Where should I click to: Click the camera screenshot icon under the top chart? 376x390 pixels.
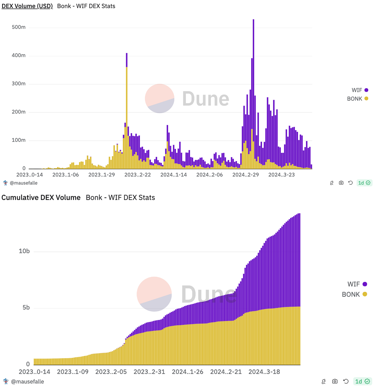coord(341,183)
